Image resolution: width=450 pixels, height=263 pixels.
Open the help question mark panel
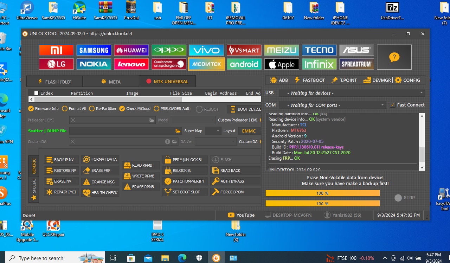pyautogui.click(x=394, y=57)
